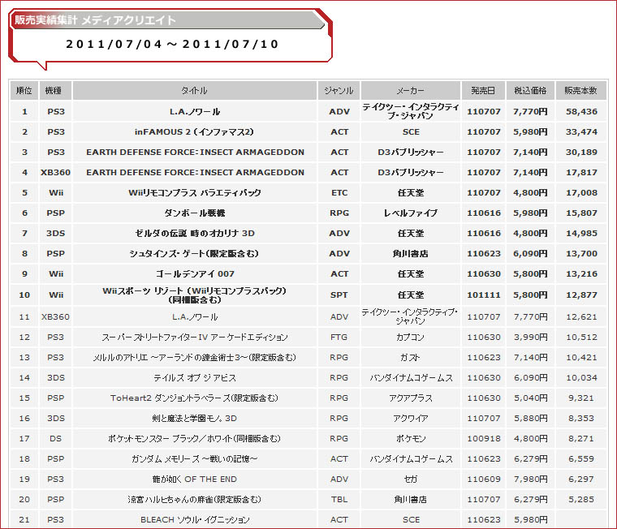Click title ポケットモンスター ブラック／ホワイト
The height and width of the screenshot is (529, 617).
[x=195, y=439]
